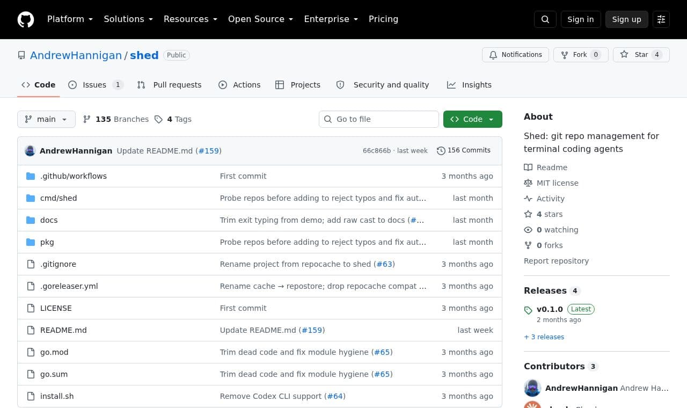This screenshot has width=687, height=408.
Task: Click the Sign in button
Action: pyautogui.click(x=581, y=19)
